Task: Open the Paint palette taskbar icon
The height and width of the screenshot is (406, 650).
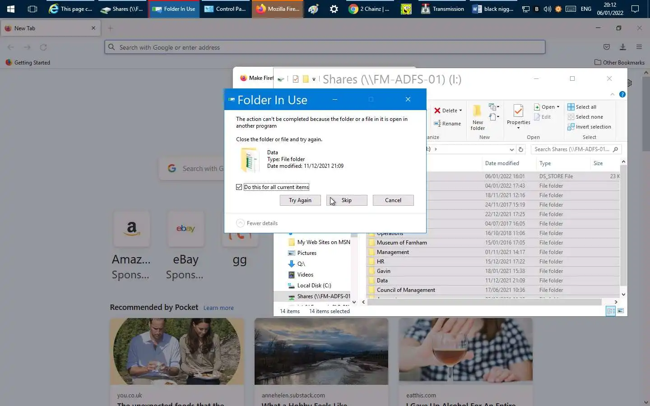Action: [313, 9]
